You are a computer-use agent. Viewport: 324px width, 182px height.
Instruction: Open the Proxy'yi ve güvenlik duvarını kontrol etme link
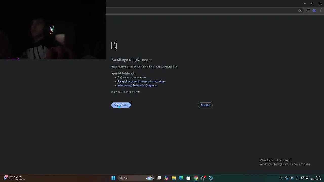141,81
